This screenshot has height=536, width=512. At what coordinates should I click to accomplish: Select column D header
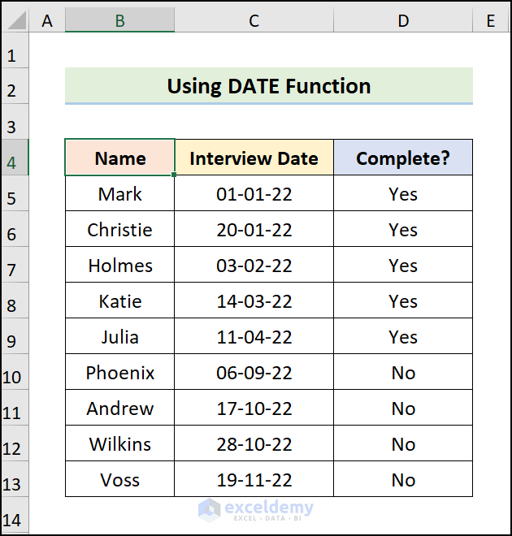coord(403,21)
